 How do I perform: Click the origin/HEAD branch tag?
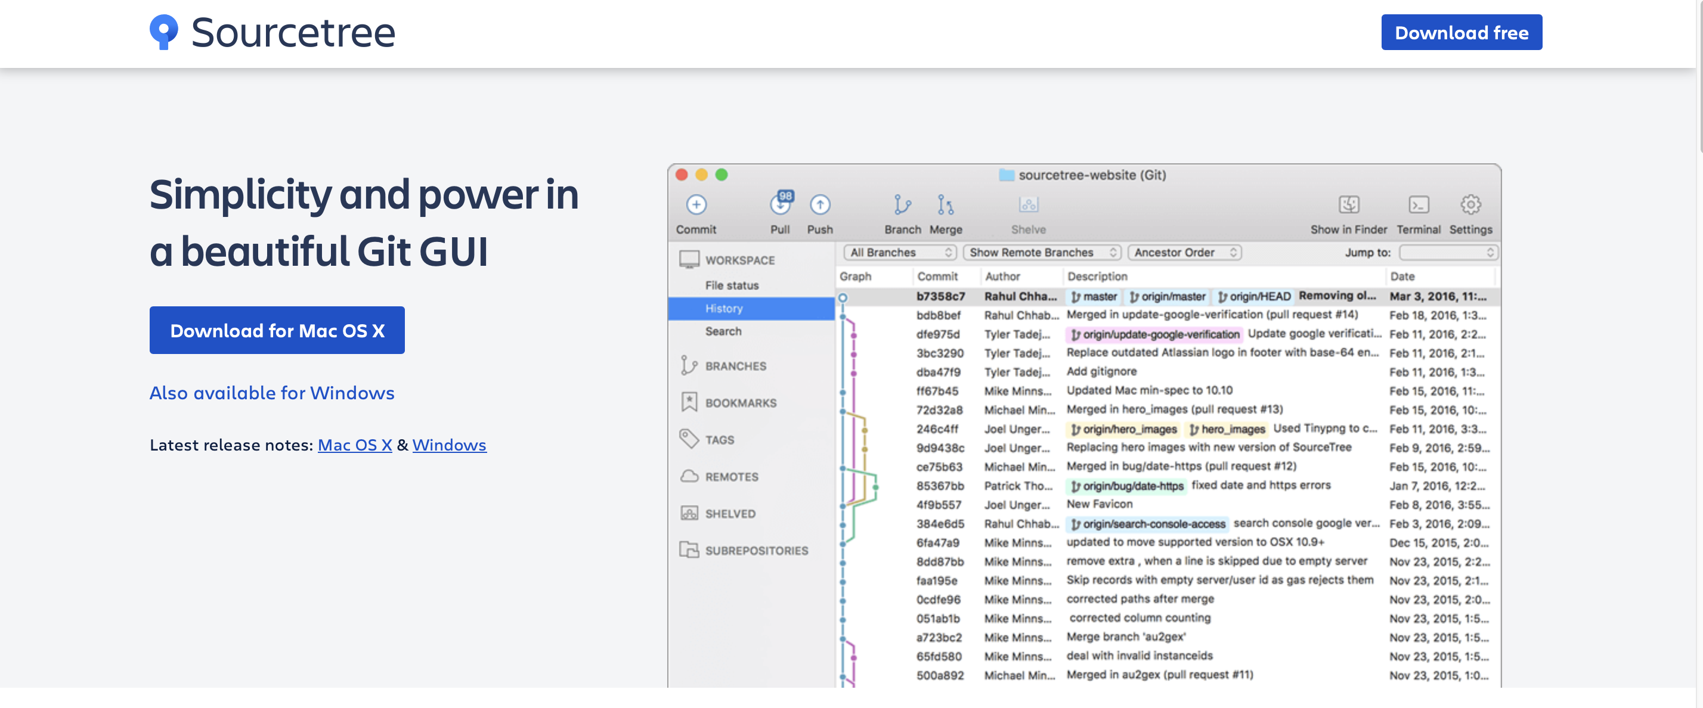tap(1253, 297)
